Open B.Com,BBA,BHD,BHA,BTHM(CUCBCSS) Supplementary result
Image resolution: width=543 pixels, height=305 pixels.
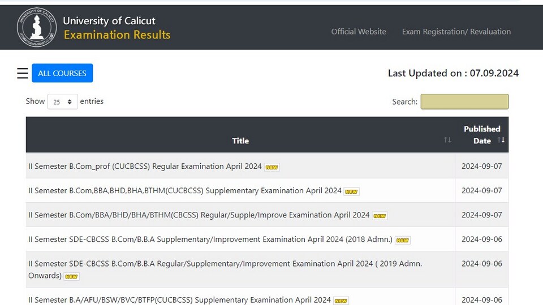pyautogui.click(x=184, y=190)
